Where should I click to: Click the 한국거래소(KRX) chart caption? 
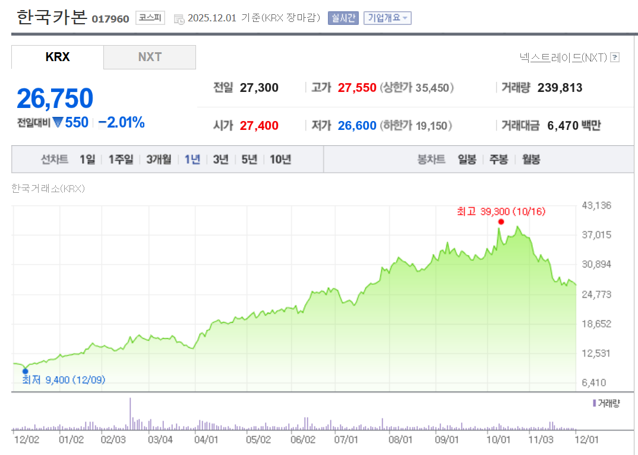pos(48,189)
